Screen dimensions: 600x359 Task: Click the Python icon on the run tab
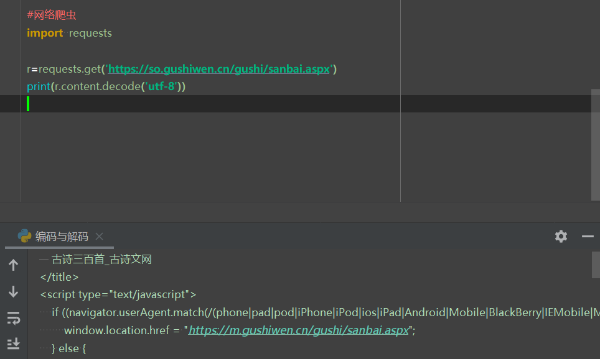point(25,236)
